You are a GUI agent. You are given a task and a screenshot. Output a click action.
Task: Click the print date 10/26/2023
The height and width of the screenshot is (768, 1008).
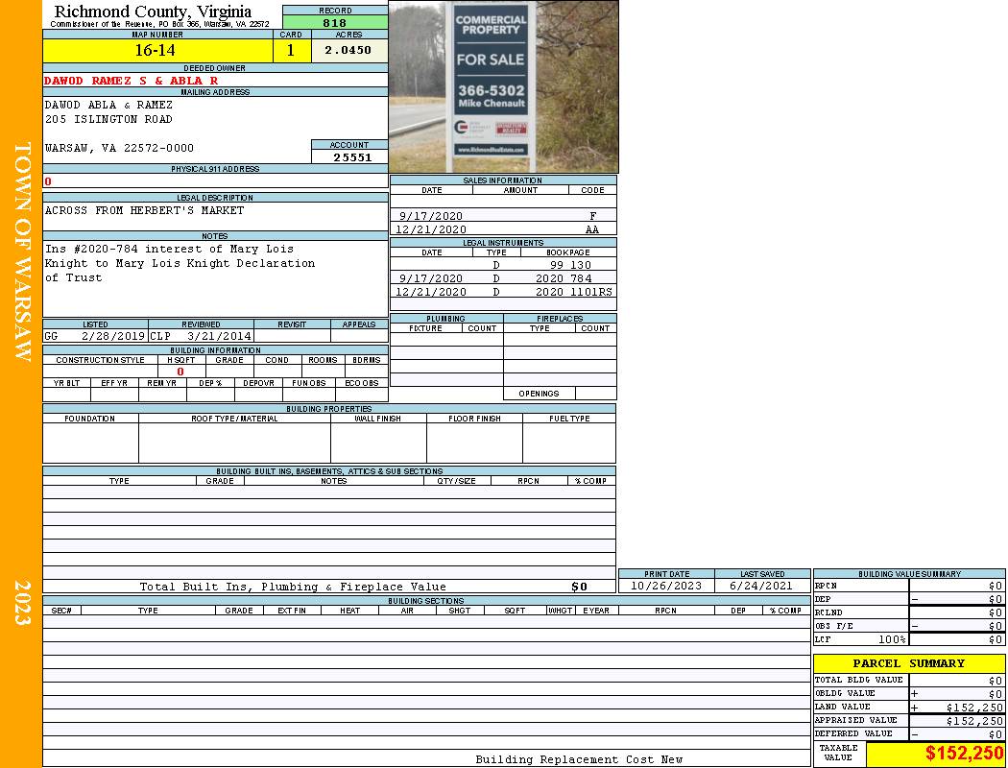click(666, 586)
